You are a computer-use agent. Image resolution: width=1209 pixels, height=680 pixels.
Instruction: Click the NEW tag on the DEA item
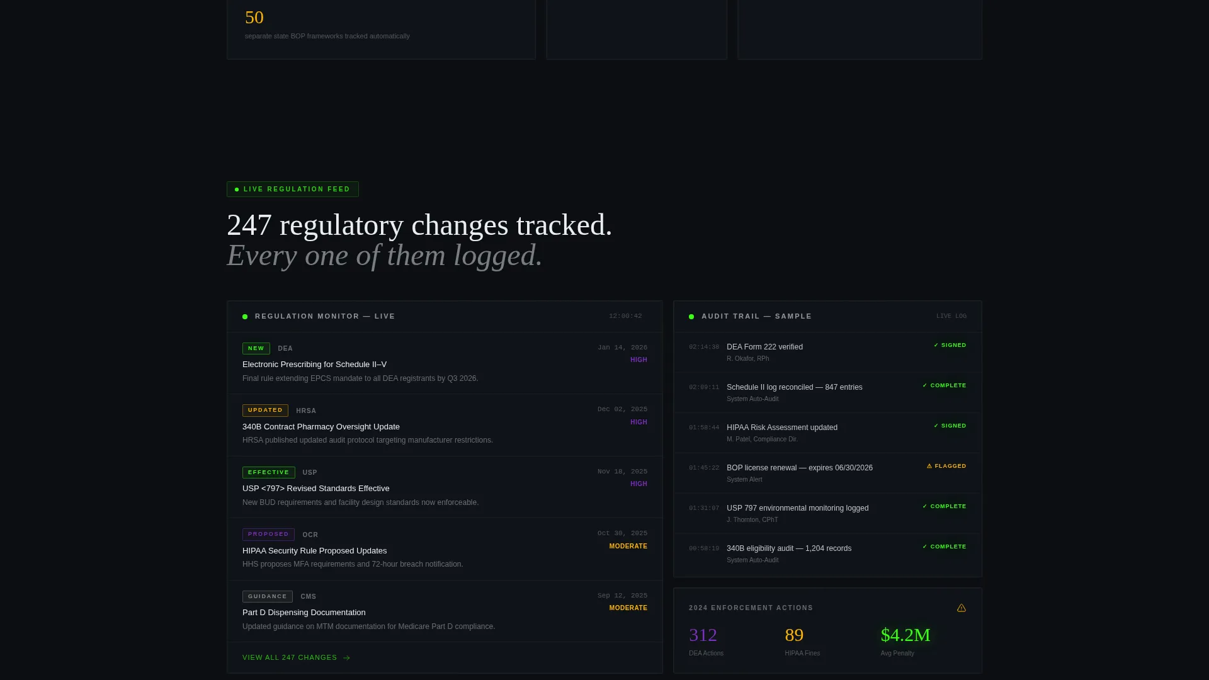tap(256, 348)
